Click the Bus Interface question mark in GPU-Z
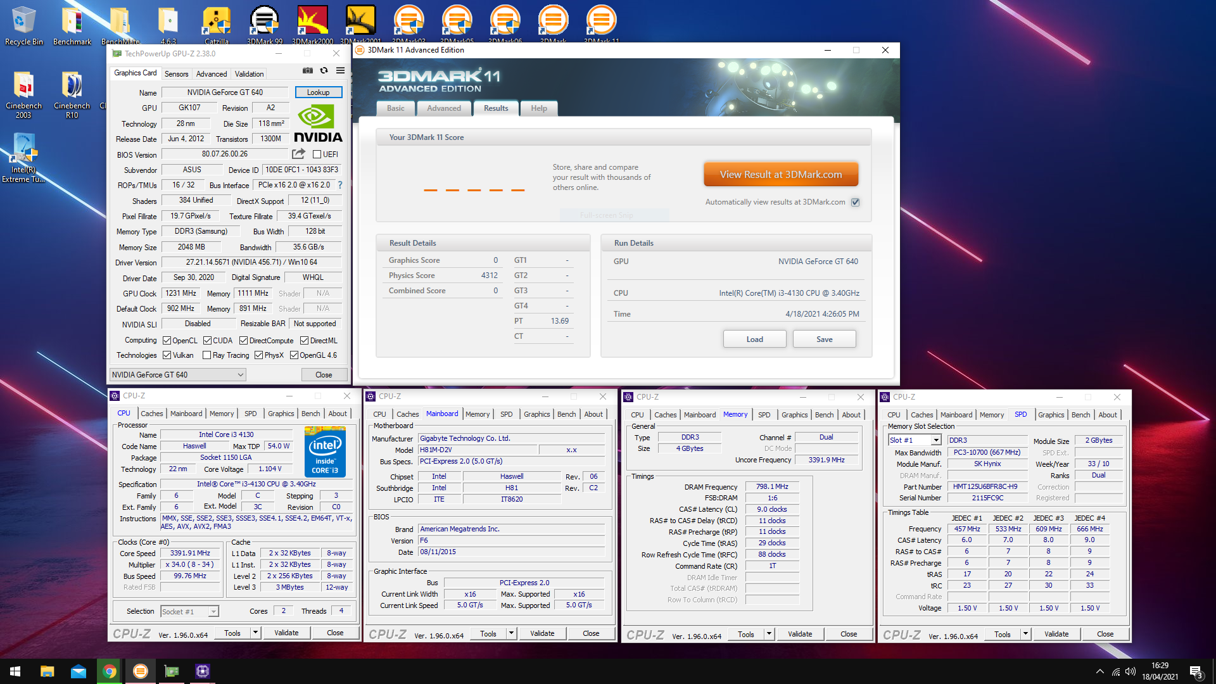The height and width of the screenshot is (684, 1216). point(340,185)
